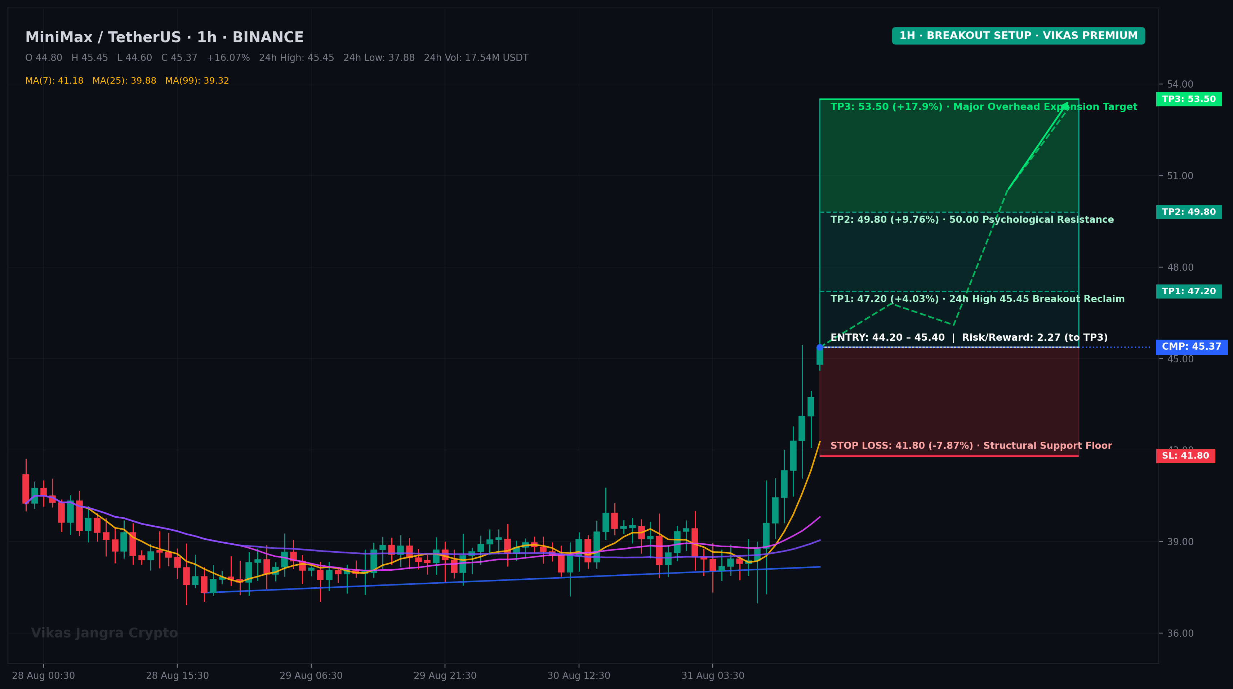This screenshot has height=689, width=1233.
Task: Click the TP3 Major Overhead Expansion Target text
Action: (984, 107)
